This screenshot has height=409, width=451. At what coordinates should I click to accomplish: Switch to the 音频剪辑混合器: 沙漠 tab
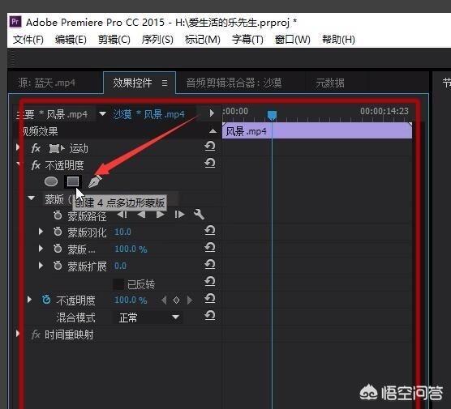click(x=234, y=83)
